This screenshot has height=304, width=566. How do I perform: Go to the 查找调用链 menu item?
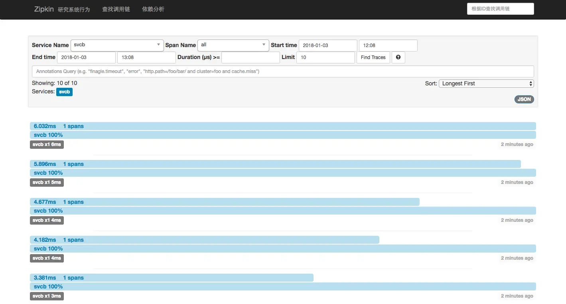tap(116, 9)
